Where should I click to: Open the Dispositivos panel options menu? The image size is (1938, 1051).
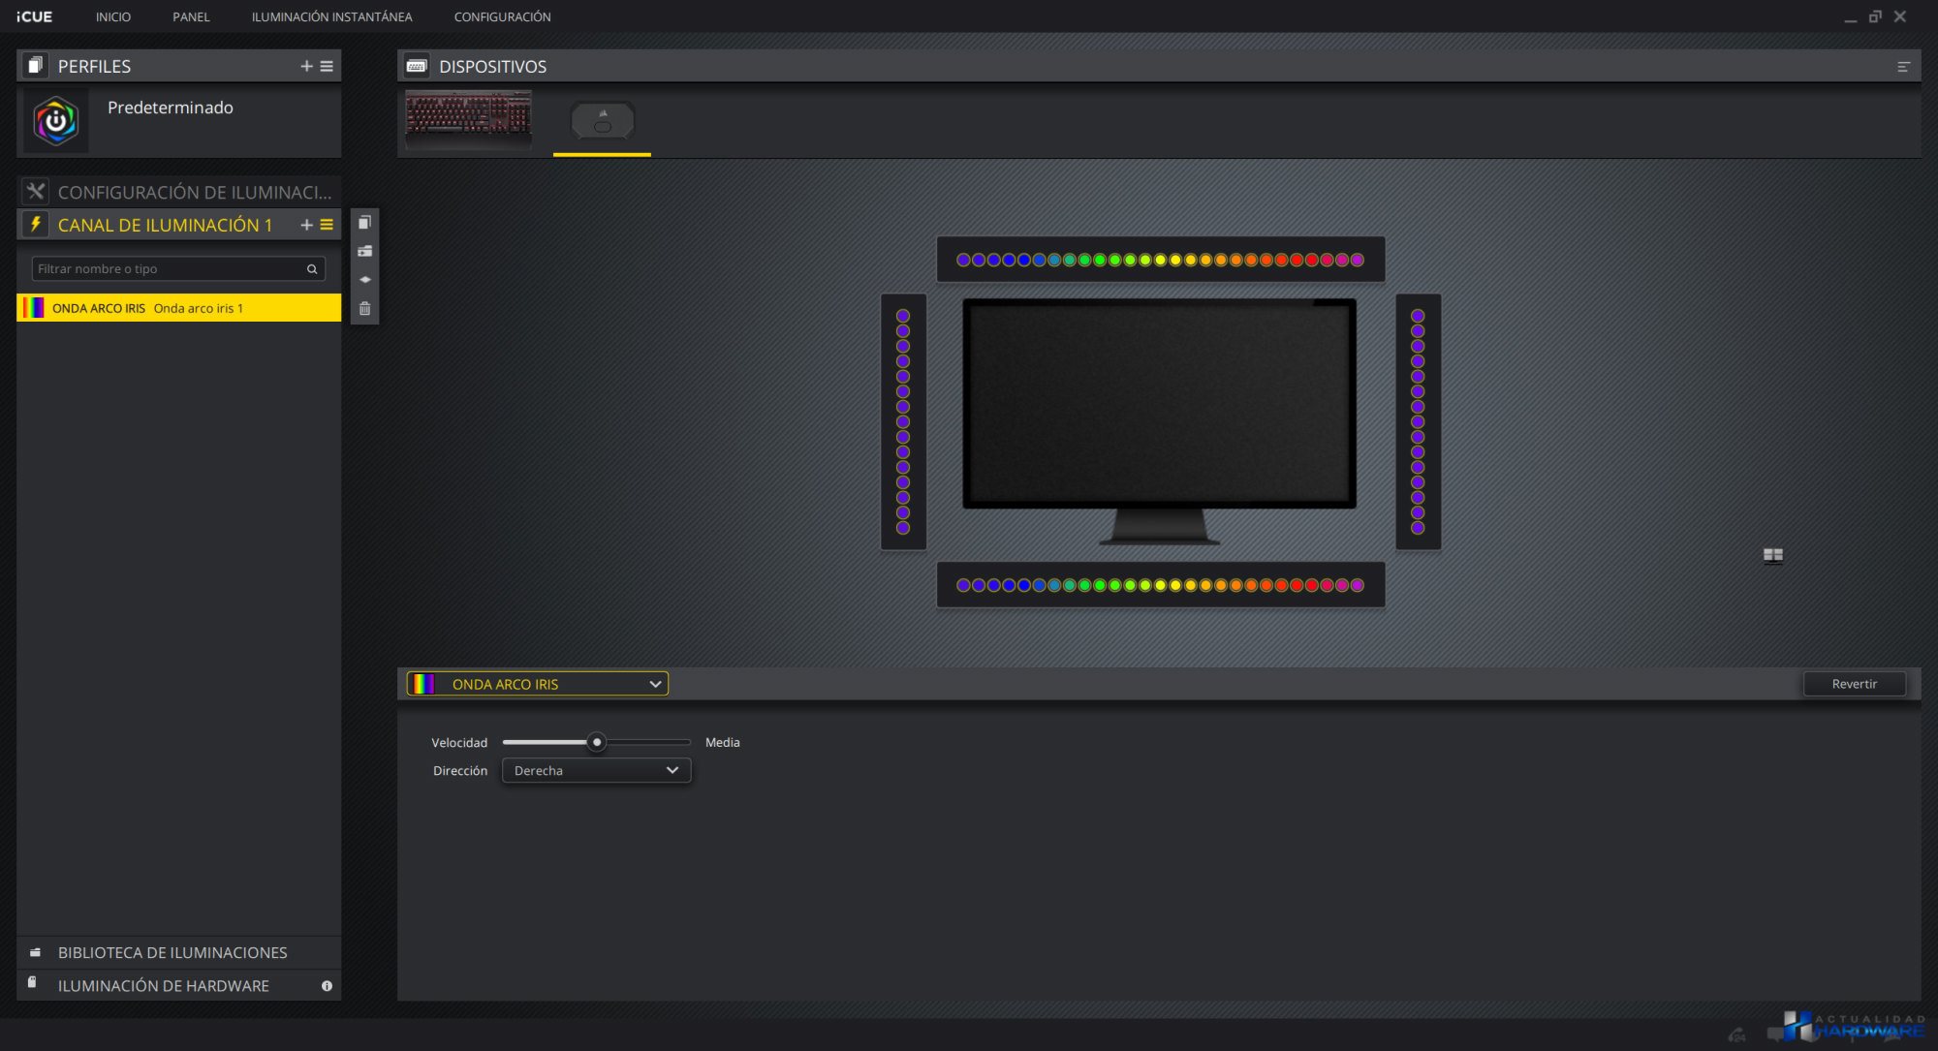(x=1903, y=67)
